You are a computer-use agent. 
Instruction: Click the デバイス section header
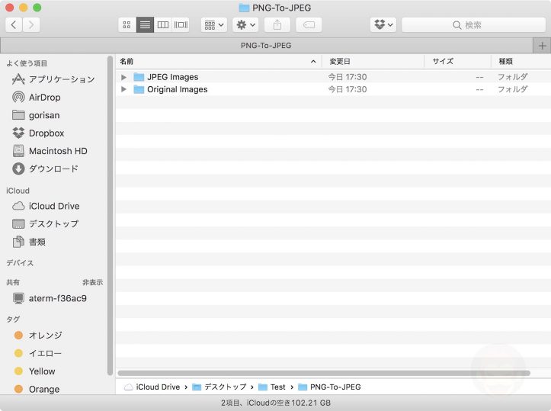[20, 263]
